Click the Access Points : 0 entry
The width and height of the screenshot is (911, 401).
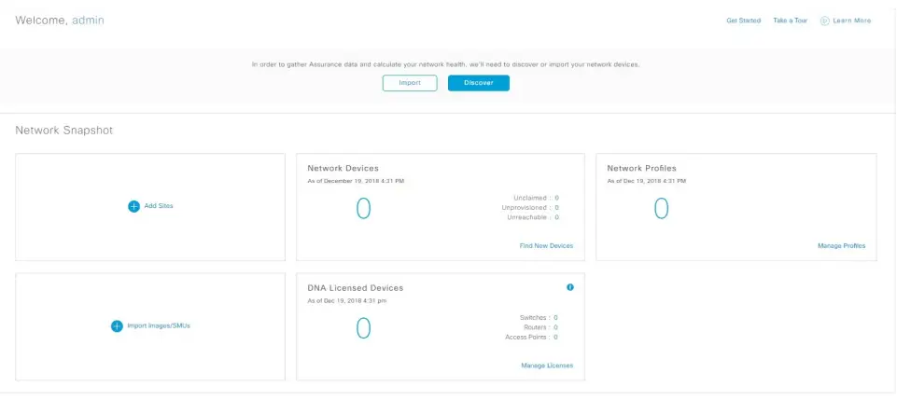532,338
